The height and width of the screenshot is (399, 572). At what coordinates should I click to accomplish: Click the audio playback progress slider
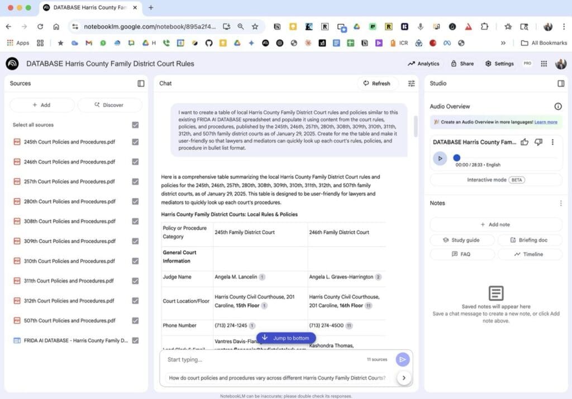point(456,158)
